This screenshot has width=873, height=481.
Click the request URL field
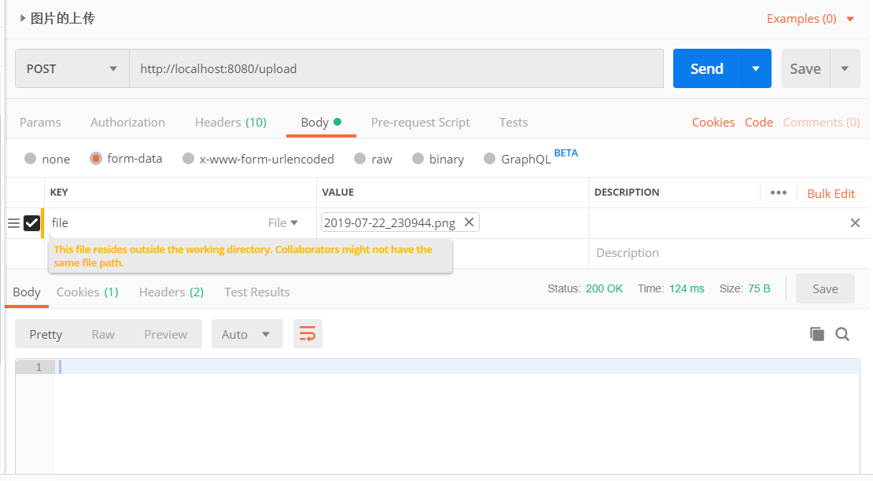click(396, 68)
